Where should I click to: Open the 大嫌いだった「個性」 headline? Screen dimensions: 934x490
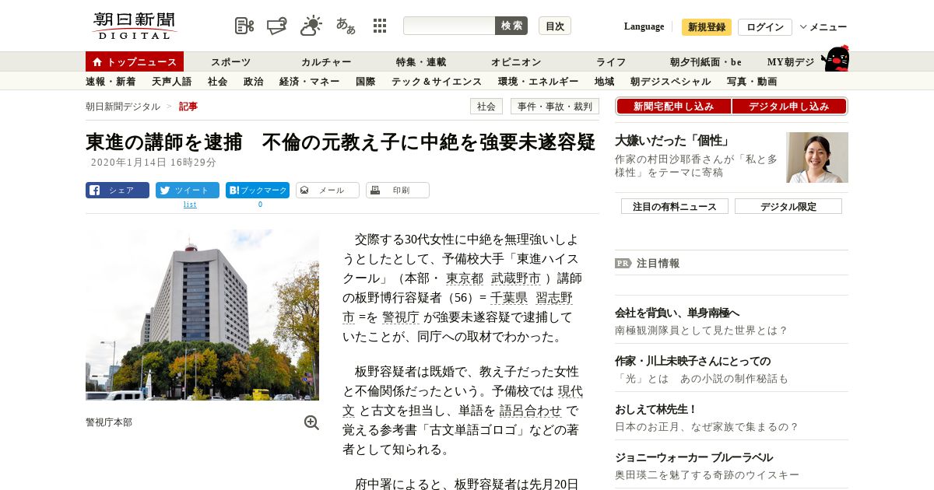point(672,141)
